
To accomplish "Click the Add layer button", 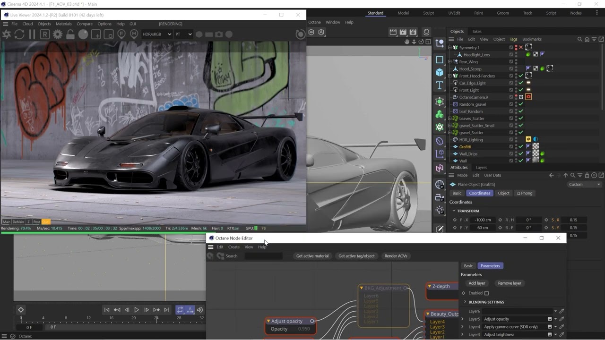I will pyautogui.click(x=477, y=283).
